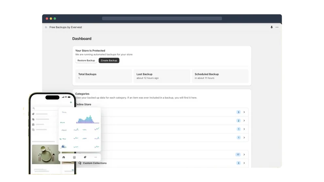This screenshot has width=324, height=182.
Task: Tap the tag icon in phone sidebar
Action: tap(33, 114)
